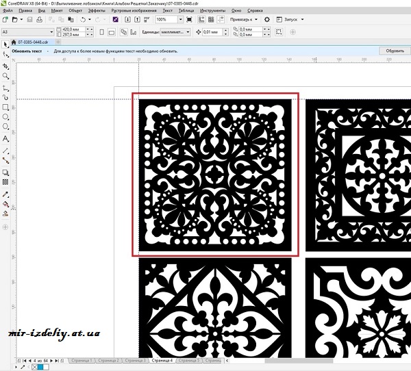Choose the Rectangle tool

click(5, 107)
